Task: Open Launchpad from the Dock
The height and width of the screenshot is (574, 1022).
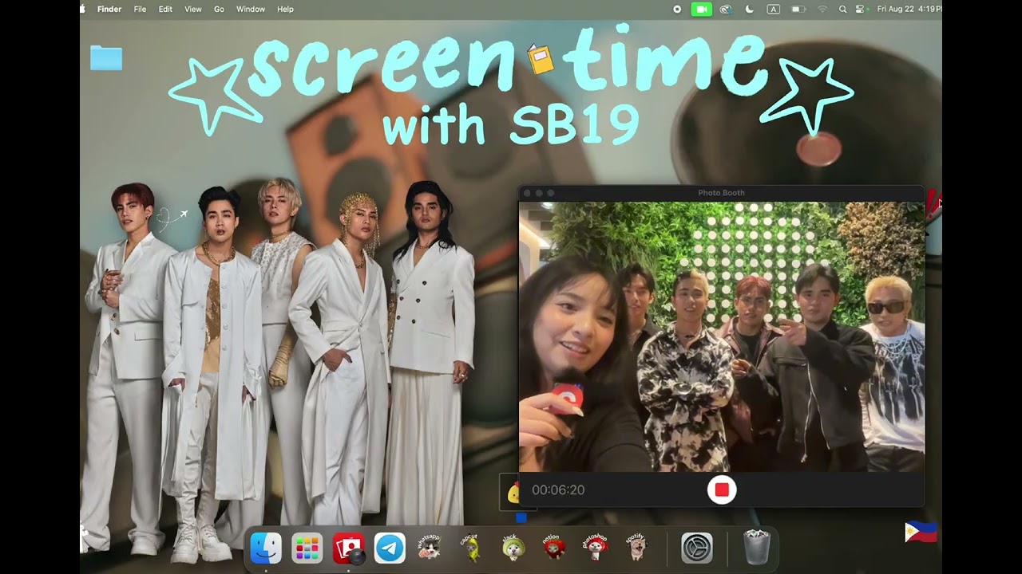Action: 307,548
